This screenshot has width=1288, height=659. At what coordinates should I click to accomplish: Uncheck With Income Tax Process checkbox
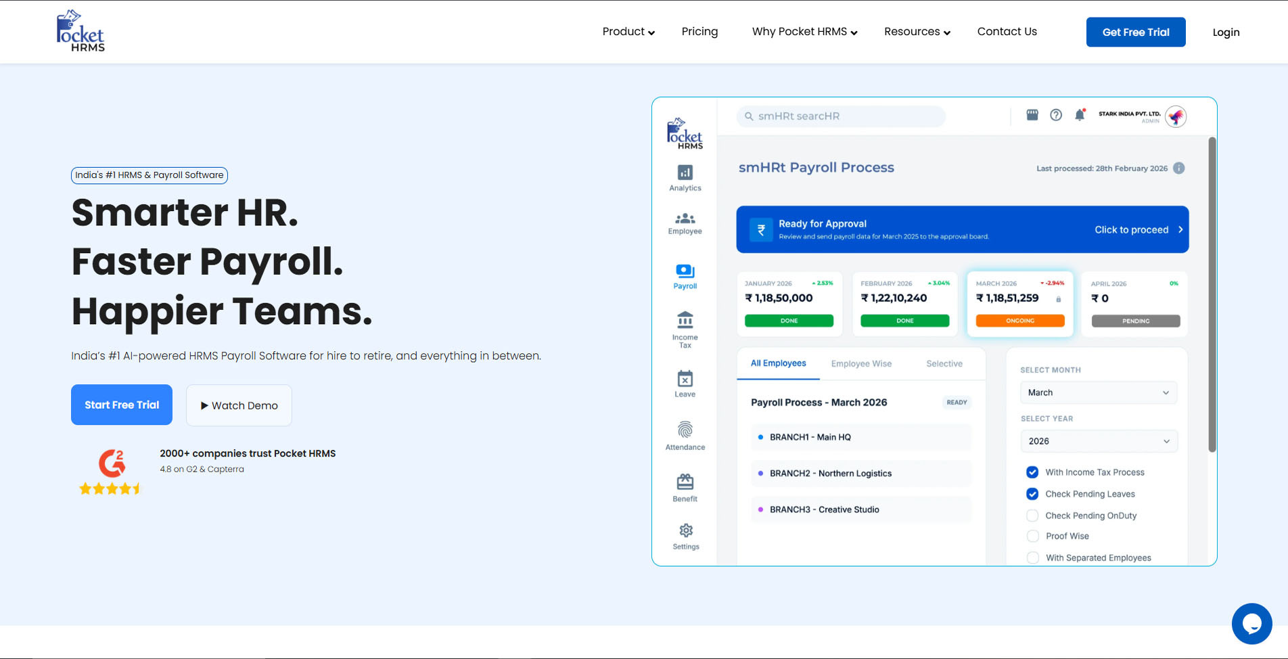1032,472
